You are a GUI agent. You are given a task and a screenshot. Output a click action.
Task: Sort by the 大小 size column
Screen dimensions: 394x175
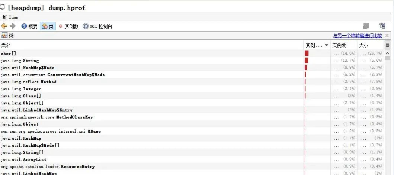363,45
